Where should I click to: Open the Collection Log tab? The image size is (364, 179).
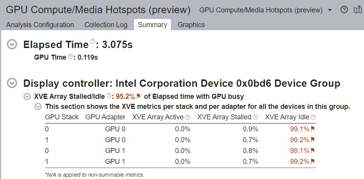[x=106, y=25]
